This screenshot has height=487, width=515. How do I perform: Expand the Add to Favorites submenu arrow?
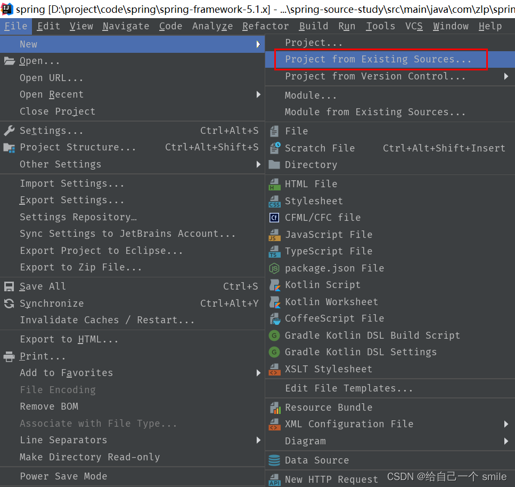tap(258, 373)
